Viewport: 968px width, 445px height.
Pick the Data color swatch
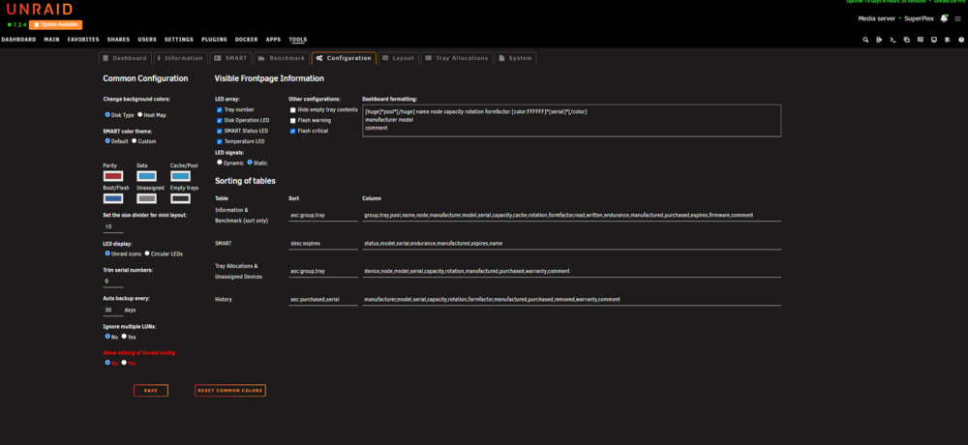click(147, 176)
